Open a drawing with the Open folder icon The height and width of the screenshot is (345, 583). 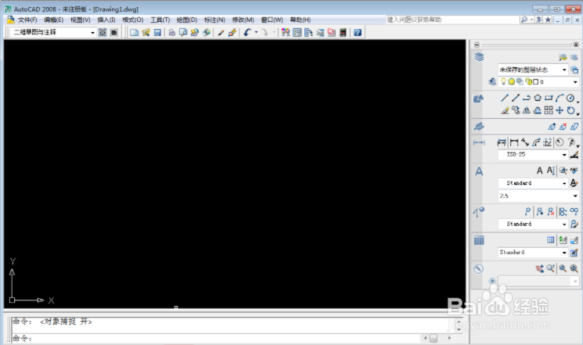(146, 33)
